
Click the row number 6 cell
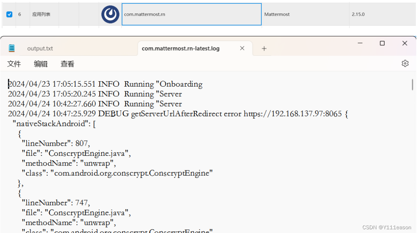23,14
